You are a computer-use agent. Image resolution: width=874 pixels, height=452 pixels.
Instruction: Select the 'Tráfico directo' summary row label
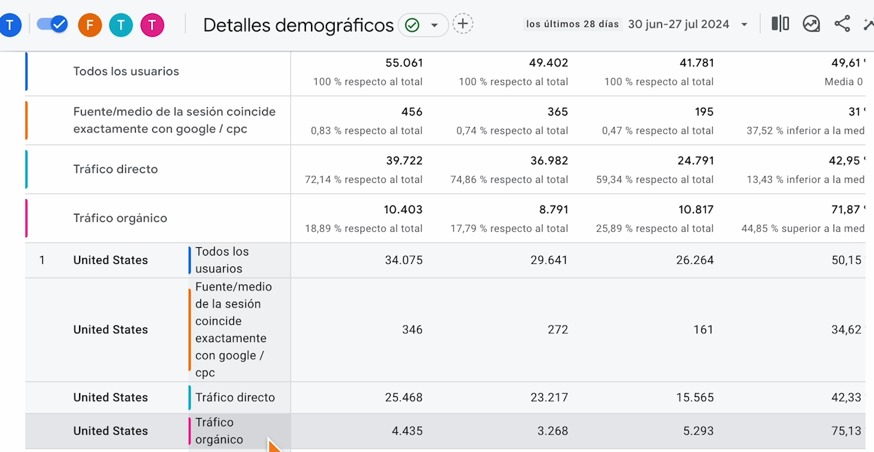coord(116,169)
